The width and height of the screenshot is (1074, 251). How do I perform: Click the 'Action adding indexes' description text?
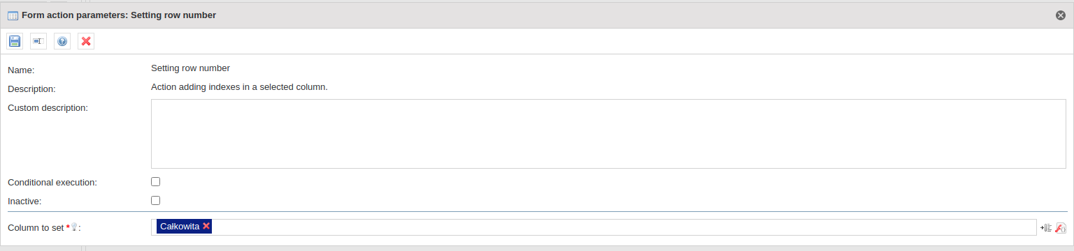239,87
